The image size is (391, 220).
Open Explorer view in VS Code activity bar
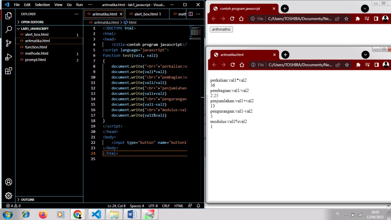9,15
